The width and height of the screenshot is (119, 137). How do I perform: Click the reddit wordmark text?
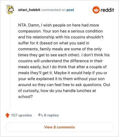[x=107, y=10]
